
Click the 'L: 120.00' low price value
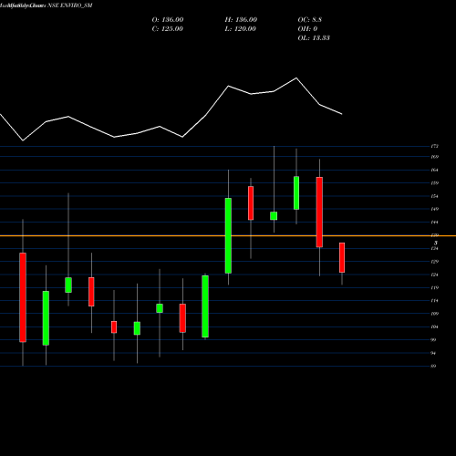click(240, 29)
